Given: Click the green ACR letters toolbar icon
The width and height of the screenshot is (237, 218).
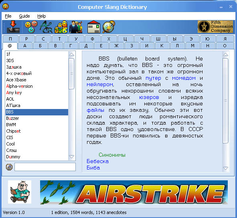Looking at the screenshot, I should click(46, 27).
